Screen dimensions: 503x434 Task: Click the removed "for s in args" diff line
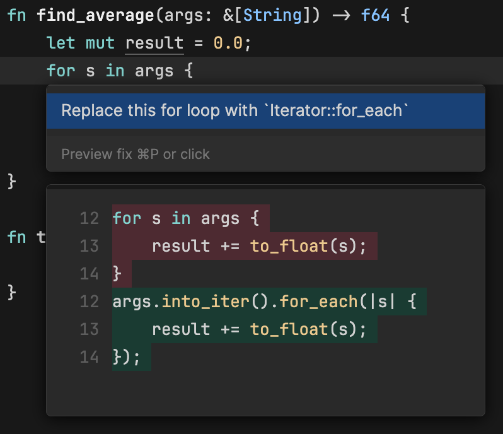coord(185,218)
